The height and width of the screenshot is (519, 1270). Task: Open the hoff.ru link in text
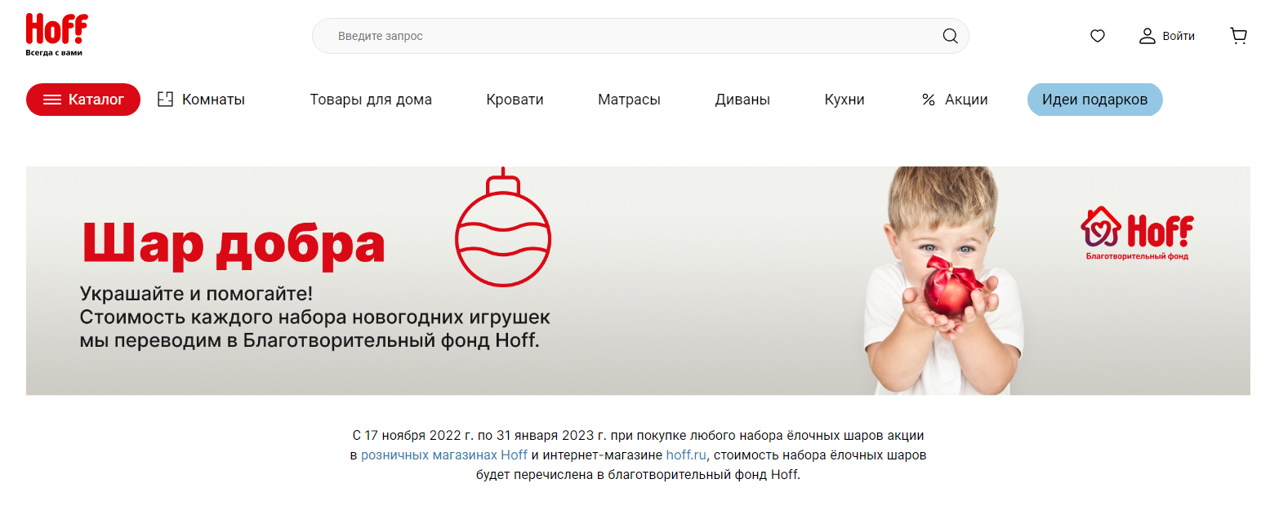click(685, 455)
